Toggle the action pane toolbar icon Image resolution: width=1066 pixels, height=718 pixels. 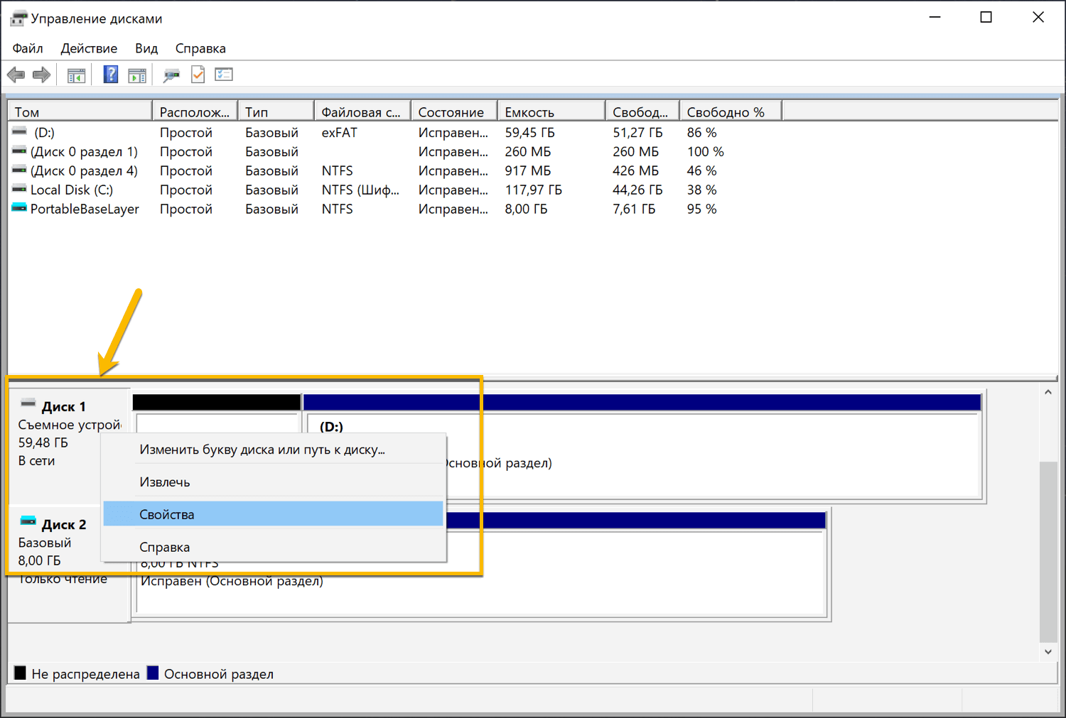click(137, 75)
